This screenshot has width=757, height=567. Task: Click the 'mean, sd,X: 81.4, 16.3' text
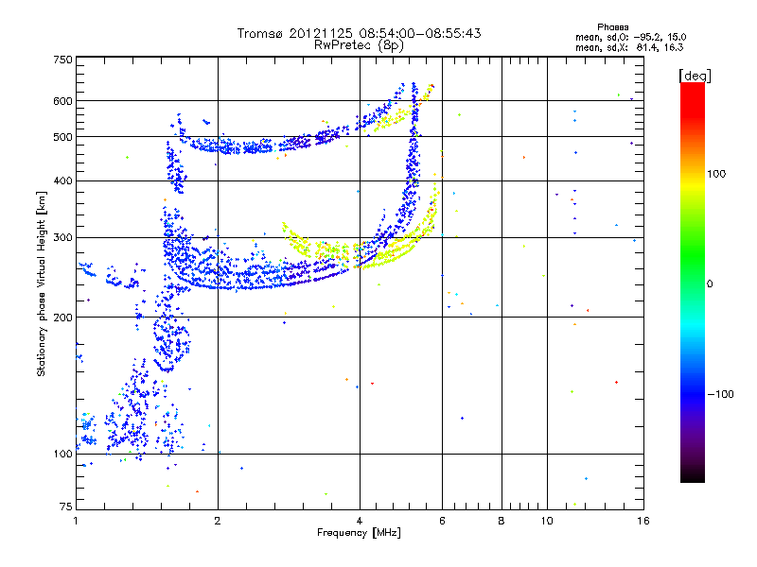629,47
